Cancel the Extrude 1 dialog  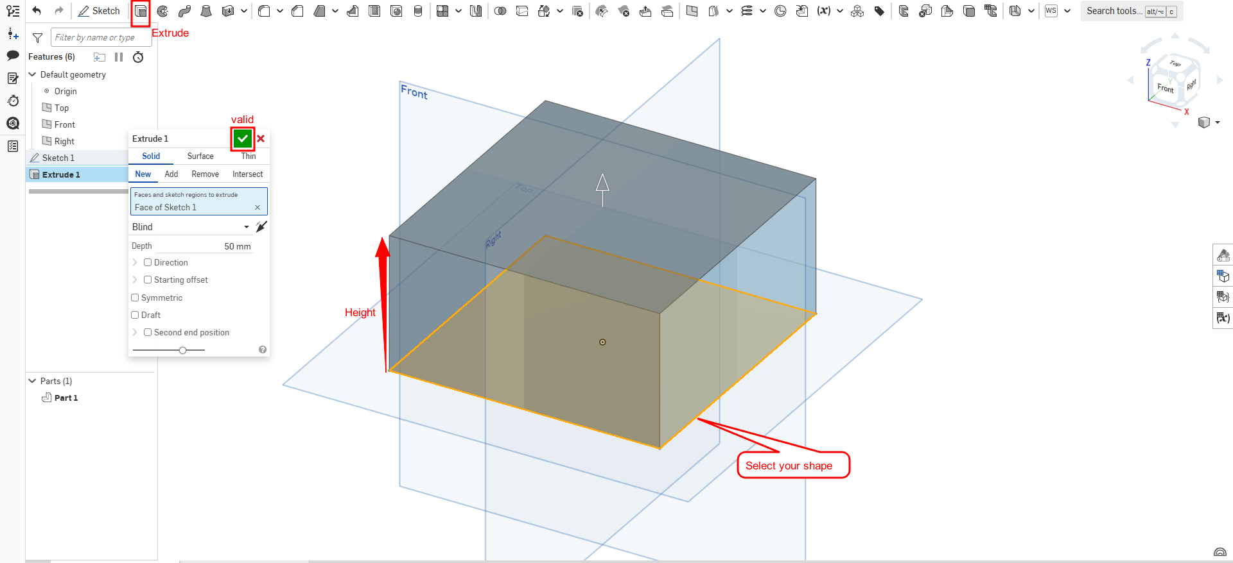point(261,139)
